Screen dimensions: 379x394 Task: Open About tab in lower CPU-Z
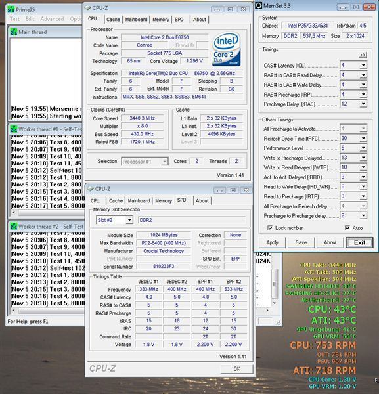pos(202,200)
